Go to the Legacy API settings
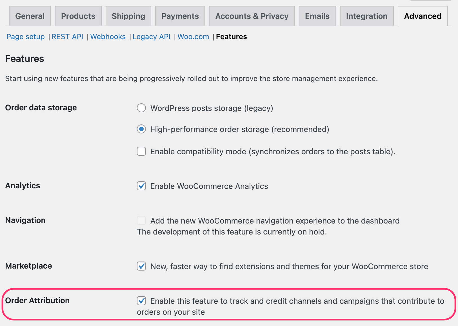The image size is (458, 326). coord(152,37)
